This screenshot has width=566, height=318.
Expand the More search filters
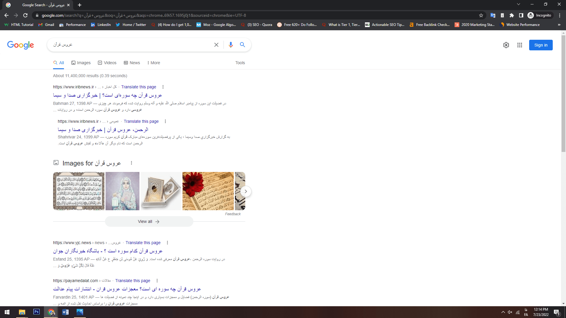click(154, 63)
